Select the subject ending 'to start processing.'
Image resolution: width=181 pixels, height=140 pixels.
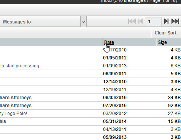tap(20, 66)
